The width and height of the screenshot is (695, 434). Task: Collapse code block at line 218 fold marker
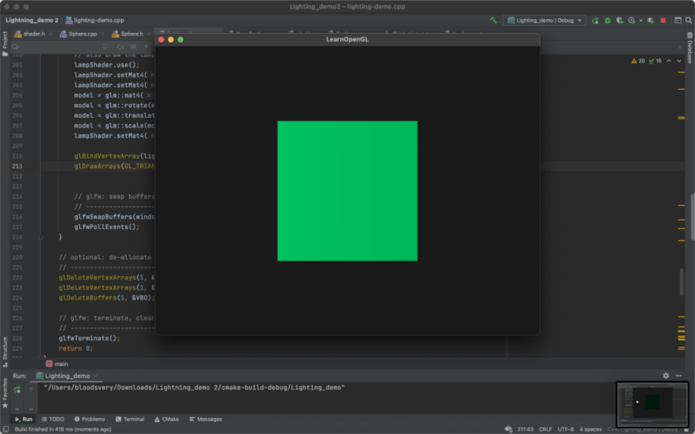pos(41,237)
